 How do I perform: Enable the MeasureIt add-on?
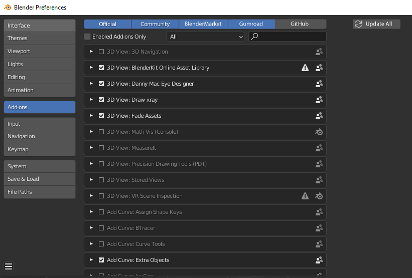coord(101,148)
